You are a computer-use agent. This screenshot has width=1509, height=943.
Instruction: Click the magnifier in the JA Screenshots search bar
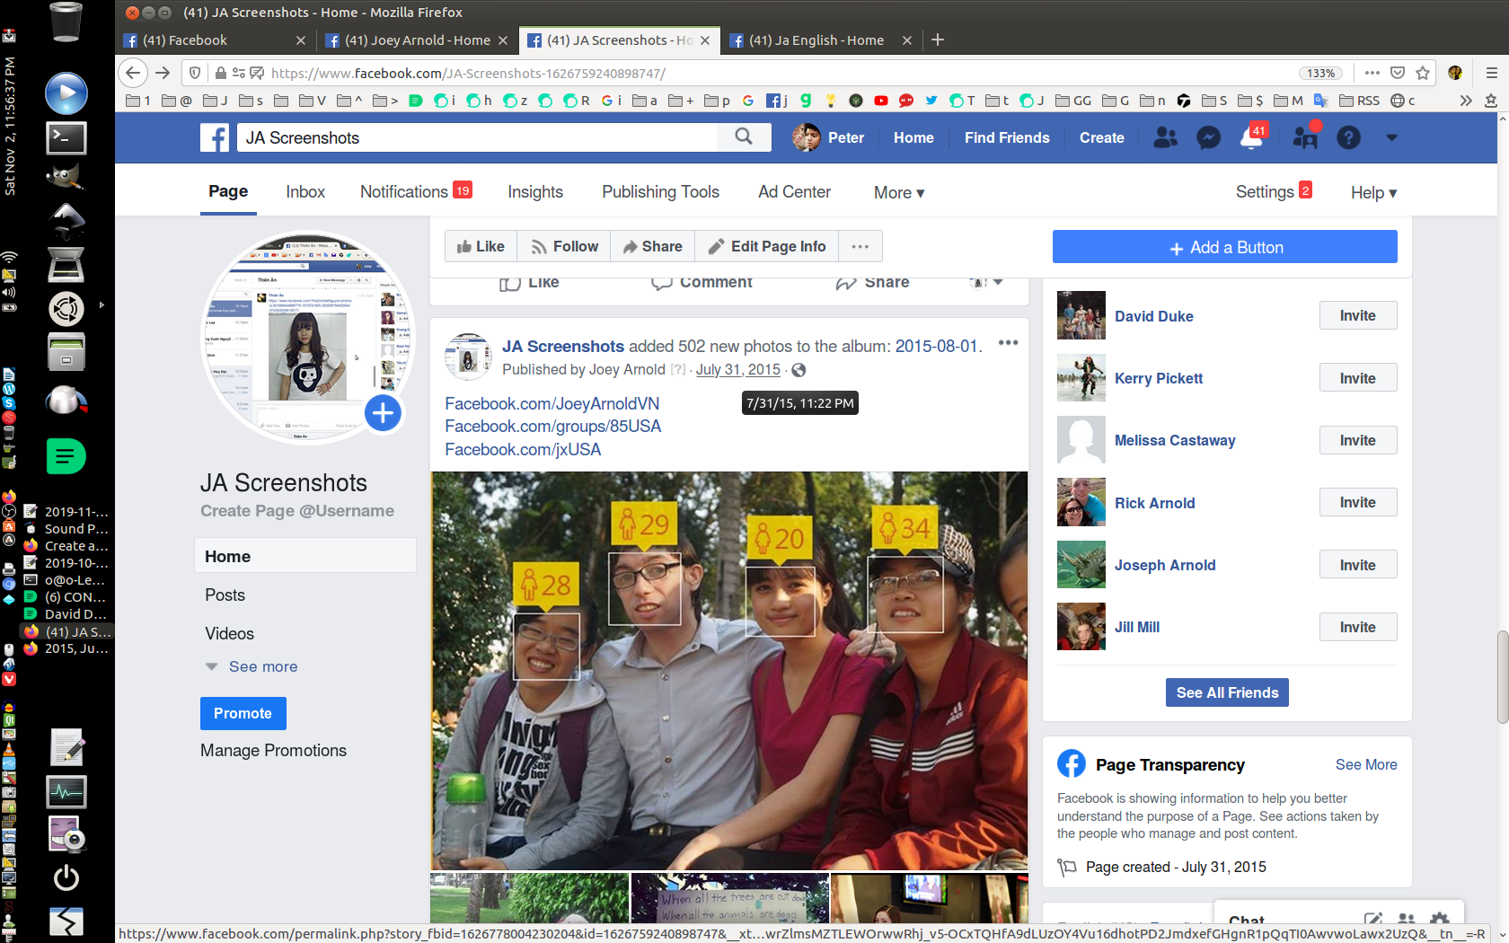click(743, 137)
